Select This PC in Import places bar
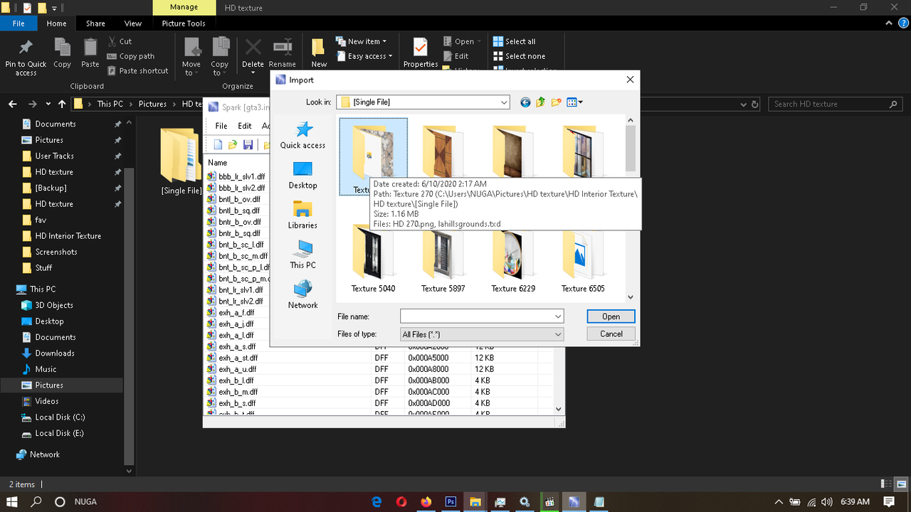Screen dimensions: 911x512 [x=302, y=255]
